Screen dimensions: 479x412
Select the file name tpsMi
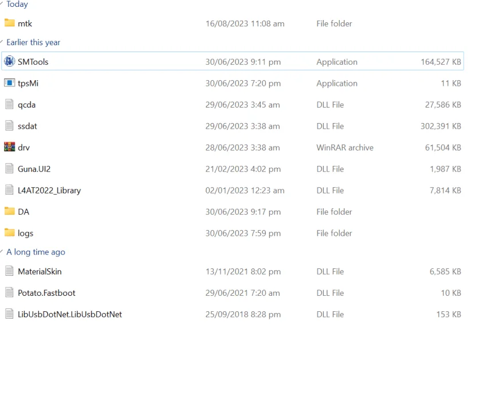click(x=28, y=84)
